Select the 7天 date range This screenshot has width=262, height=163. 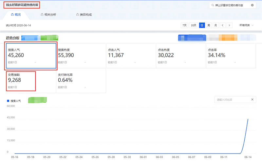pos(185,25)
